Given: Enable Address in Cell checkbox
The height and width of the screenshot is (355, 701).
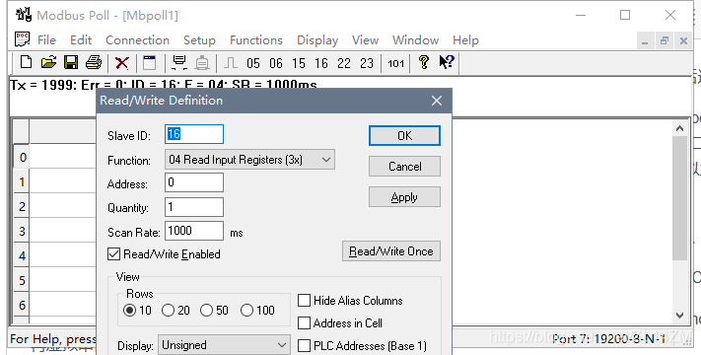Looking at the screenshot, I should click(x=304, y=322).
